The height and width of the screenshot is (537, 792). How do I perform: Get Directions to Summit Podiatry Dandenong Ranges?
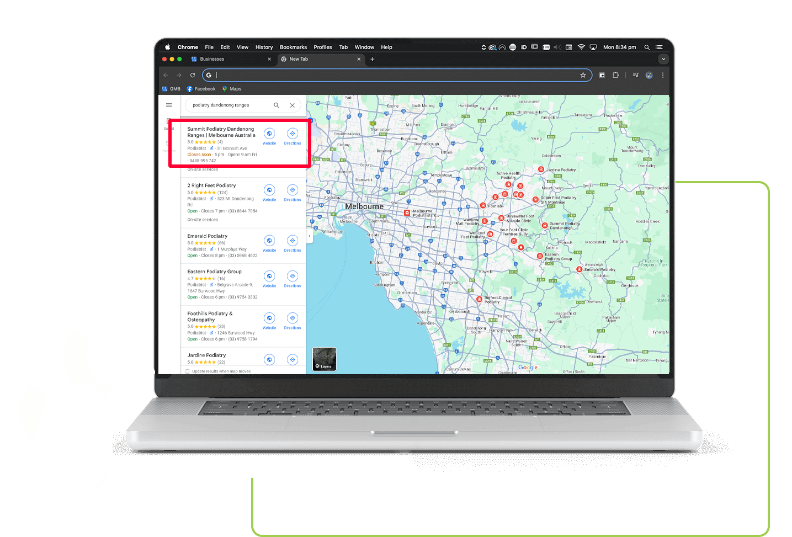tap(293, 136)
